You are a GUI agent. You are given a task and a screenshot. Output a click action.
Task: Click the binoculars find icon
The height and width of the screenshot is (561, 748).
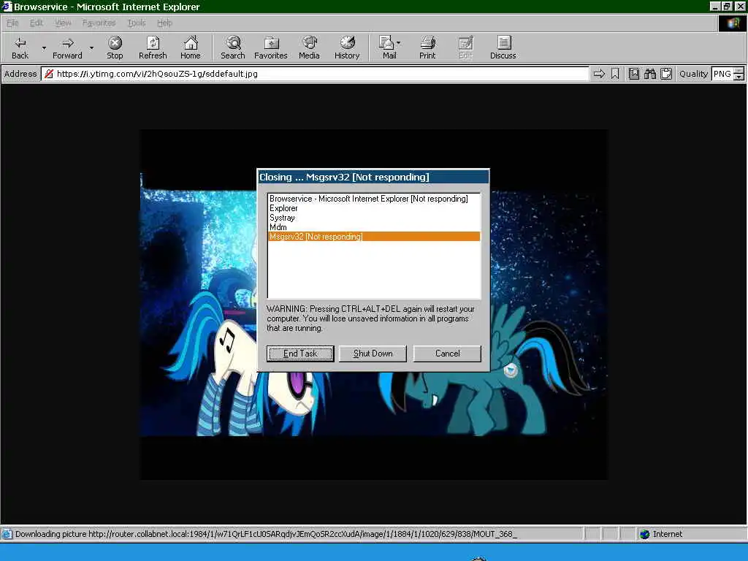(649, 74)
